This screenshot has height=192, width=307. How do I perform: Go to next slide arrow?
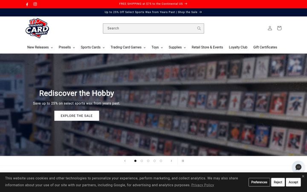click(171, 161)
